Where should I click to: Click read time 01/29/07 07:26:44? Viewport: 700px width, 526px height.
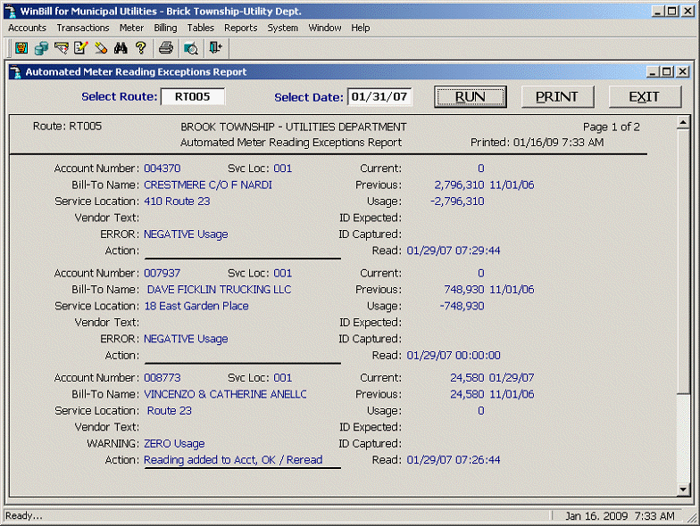tap(454, 460)
